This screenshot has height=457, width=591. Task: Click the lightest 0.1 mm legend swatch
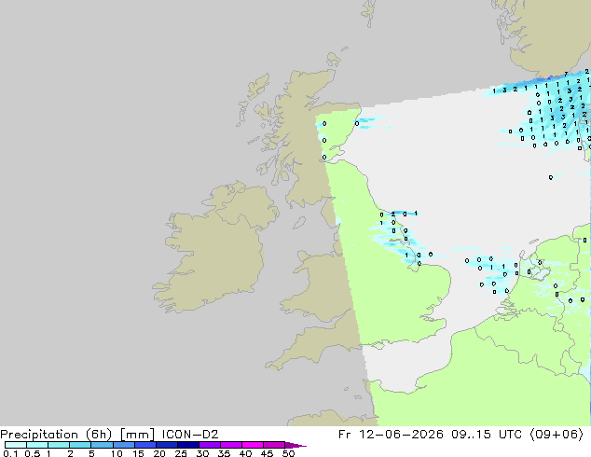pos(16,445)
